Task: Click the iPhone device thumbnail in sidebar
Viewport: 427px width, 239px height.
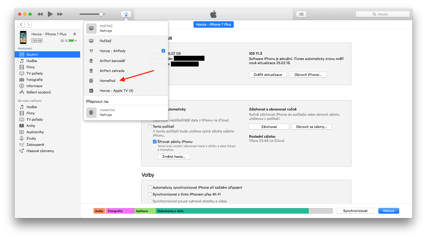Action: click(23, 37)
